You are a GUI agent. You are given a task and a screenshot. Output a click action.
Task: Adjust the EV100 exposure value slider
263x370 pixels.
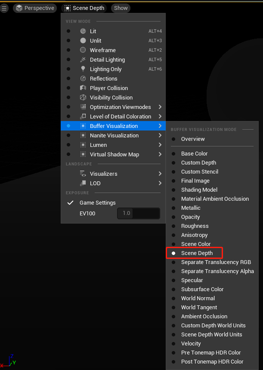click(x=139, y=213)
